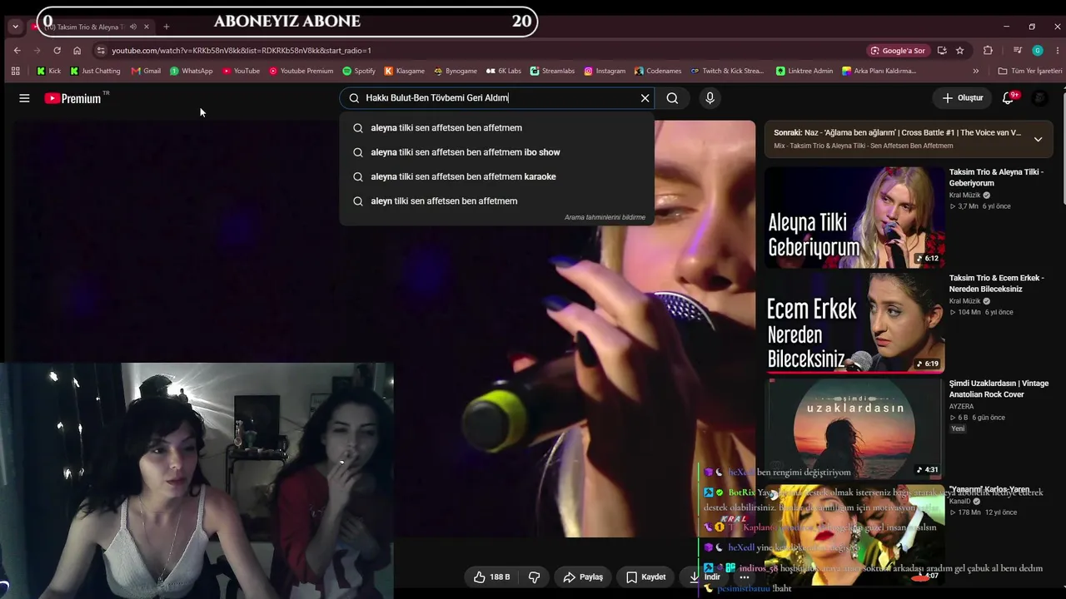Image resolution: width=1066 pixels, height=599 pixels.
Task: Click the Oluştur create button
Action: [963, 98]
